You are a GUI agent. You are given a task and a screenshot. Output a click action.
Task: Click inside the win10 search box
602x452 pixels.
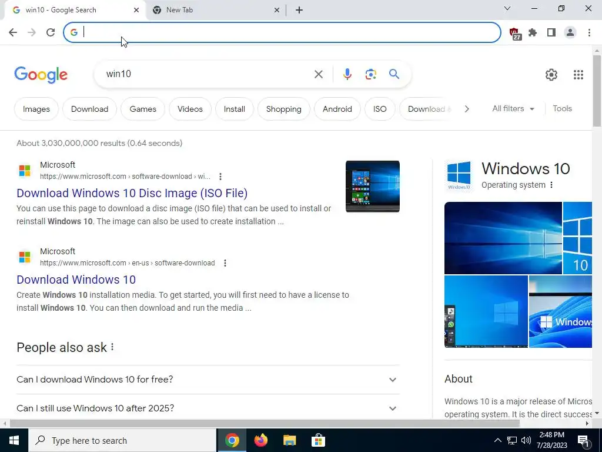208,74
